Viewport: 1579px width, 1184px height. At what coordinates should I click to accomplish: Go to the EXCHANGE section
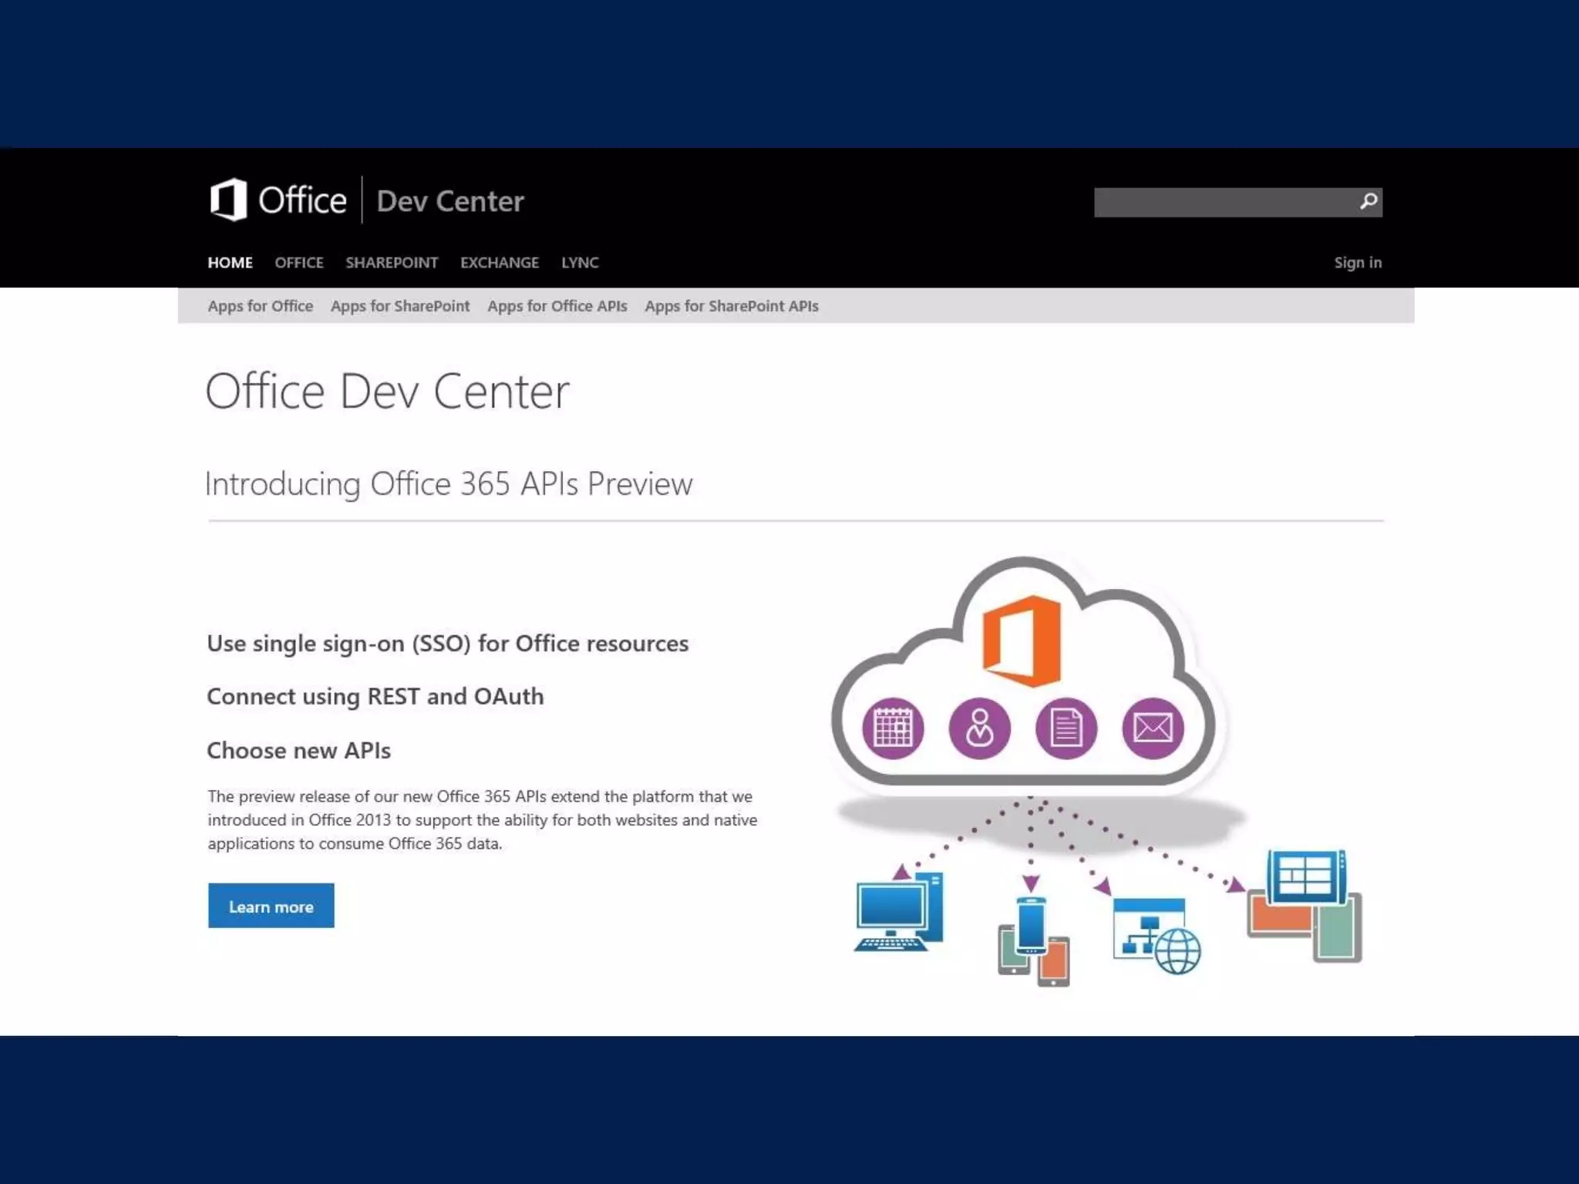point(500,263)
